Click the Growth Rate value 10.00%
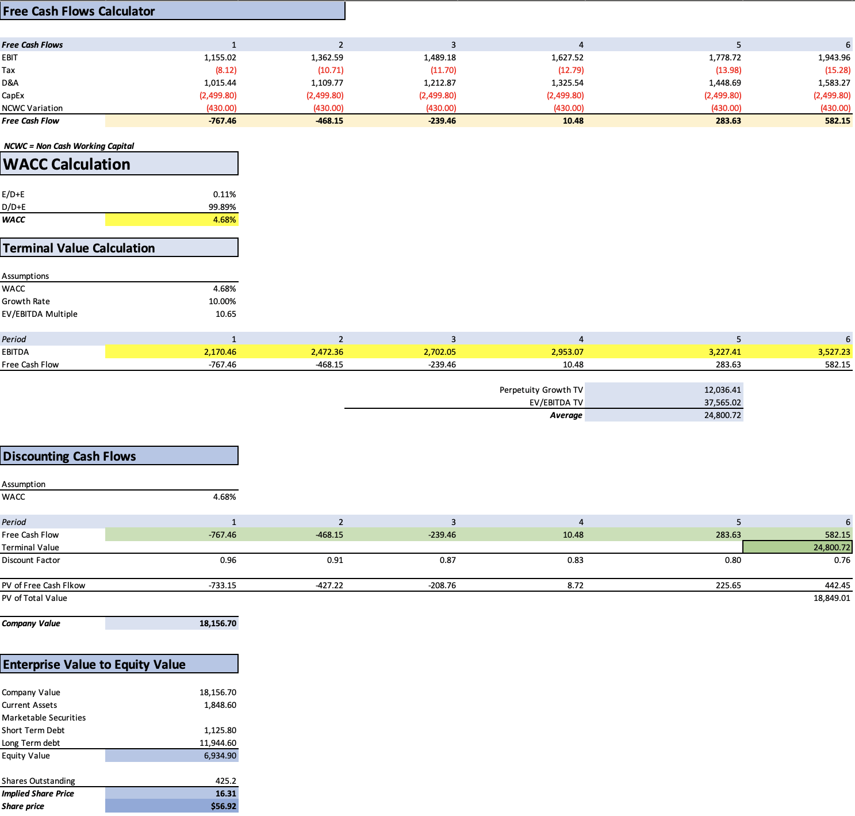The width and height of the screenshot is (855, 816). 222,301
